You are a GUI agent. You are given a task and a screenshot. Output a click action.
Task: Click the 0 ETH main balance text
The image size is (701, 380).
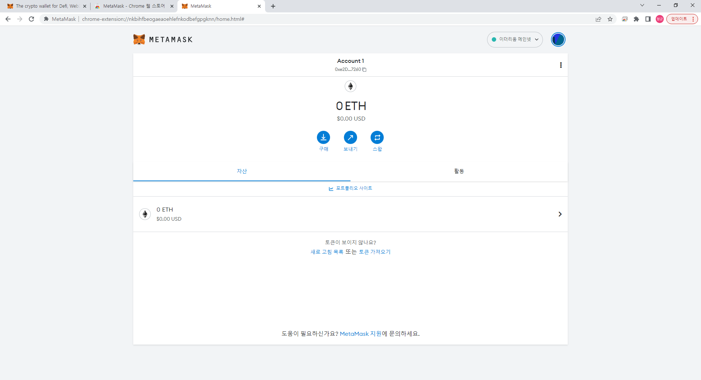(351, 106)
